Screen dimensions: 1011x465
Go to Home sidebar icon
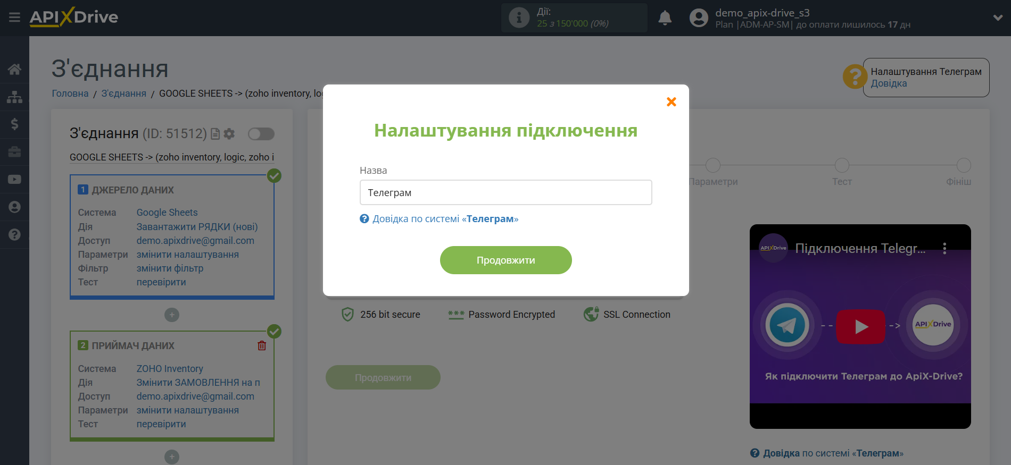tap(14, 69)
